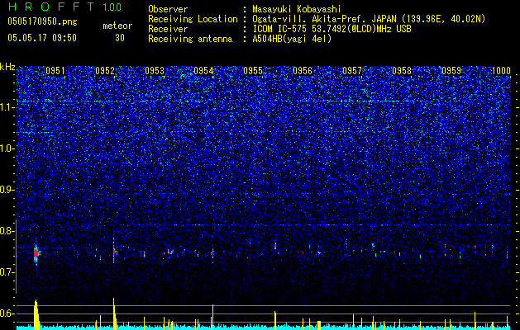Select the Receiving antenna label
The image size is (520, 330).
point(190,39)
